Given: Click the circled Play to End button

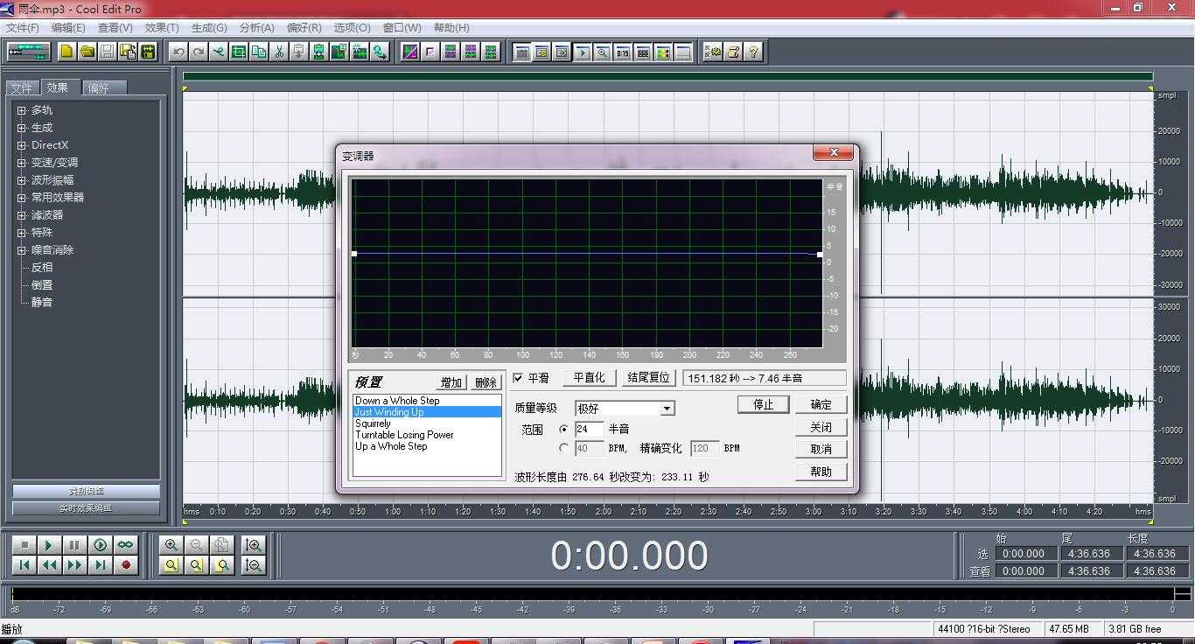Looking at the screenshot, I should tap(100, 545).
